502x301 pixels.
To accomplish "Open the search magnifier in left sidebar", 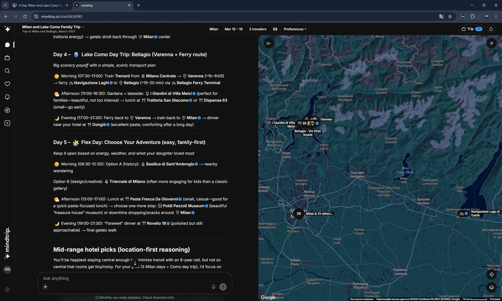I will 7,71.
